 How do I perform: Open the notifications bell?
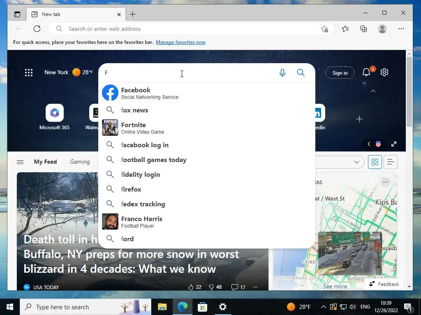pos(366,72)
